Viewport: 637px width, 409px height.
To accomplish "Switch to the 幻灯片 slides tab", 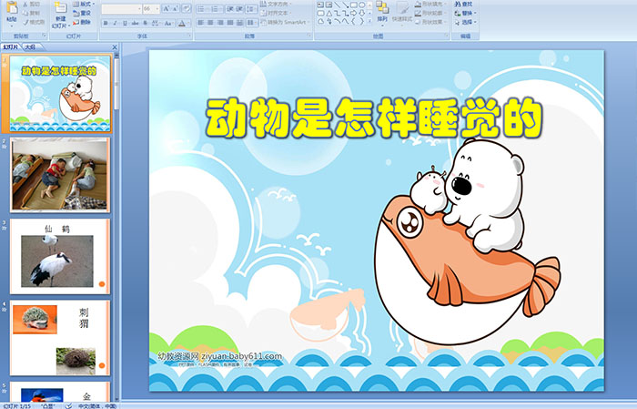I will coord(11,47).
